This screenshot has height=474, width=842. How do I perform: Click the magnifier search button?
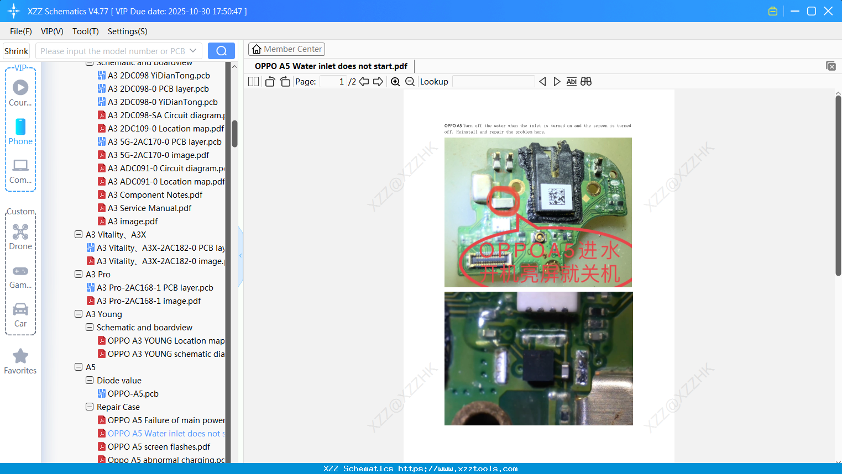[x=221, y=51]
